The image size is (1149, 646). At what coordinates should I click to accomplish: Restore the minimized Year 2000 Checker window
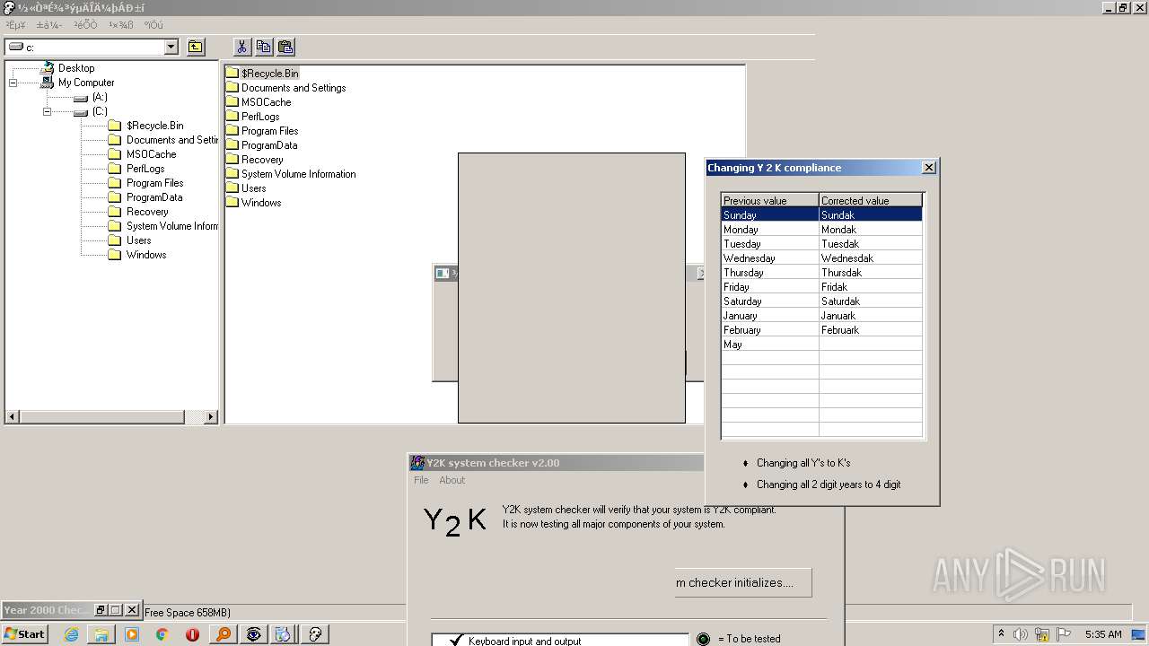coord(100,610)
